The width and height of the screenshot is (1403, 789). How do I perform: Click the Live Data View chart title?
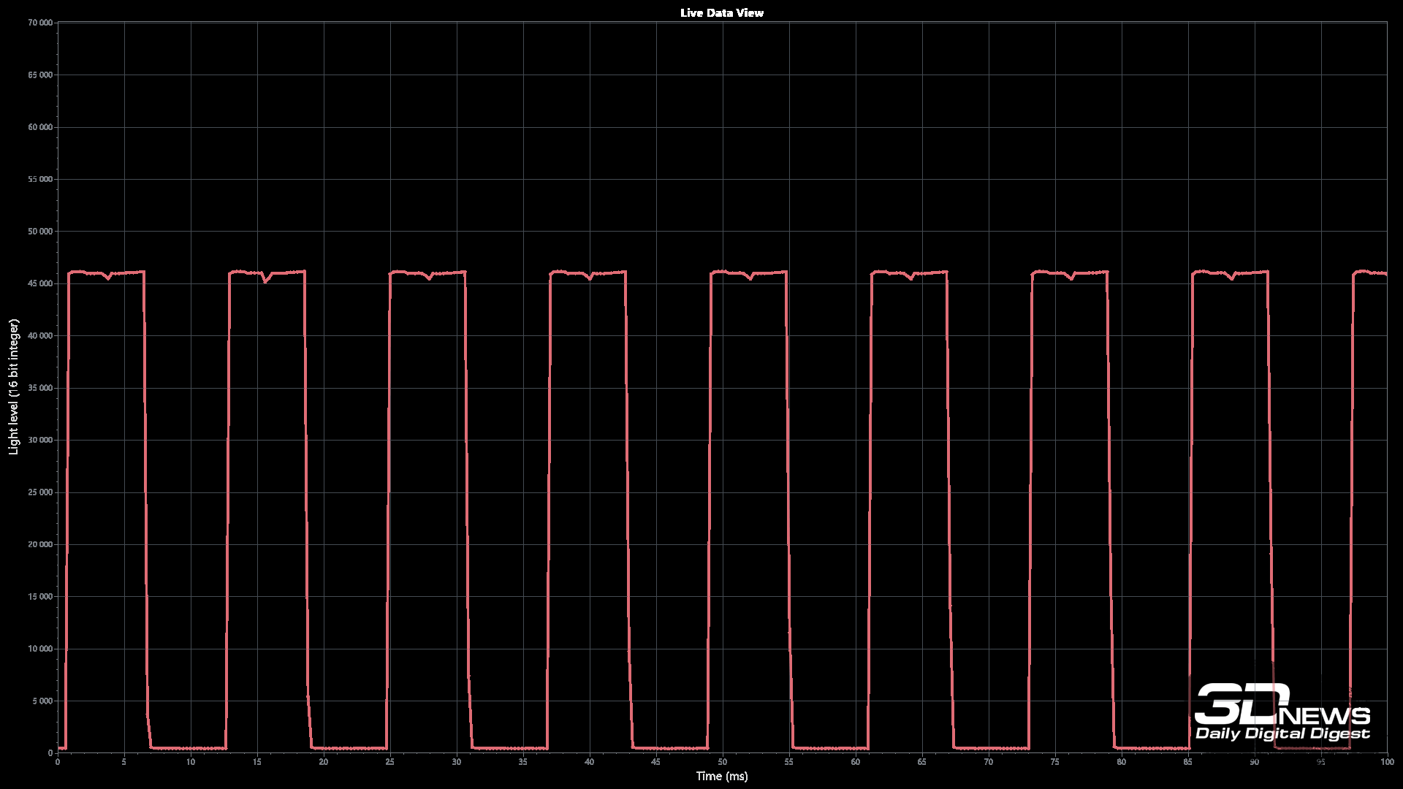[721, 13]
